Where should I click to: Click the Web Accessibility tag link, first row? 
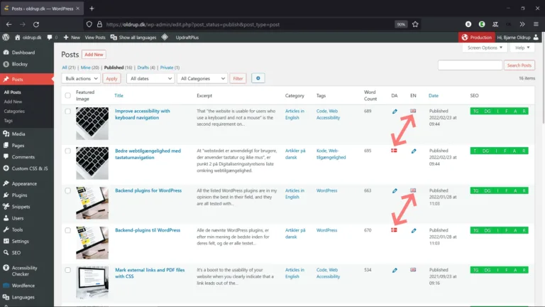tap(328, 114)
